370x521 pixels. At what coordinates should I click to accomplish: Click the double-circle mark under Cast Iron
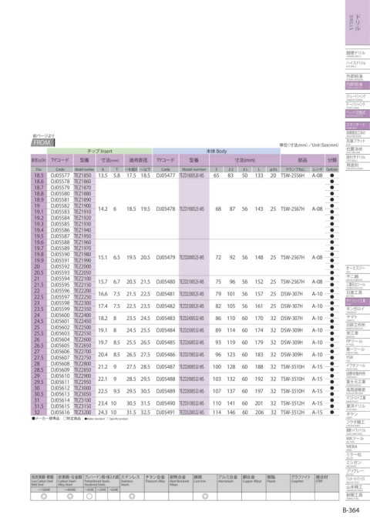pyautogui.click(x=205, y=496)
